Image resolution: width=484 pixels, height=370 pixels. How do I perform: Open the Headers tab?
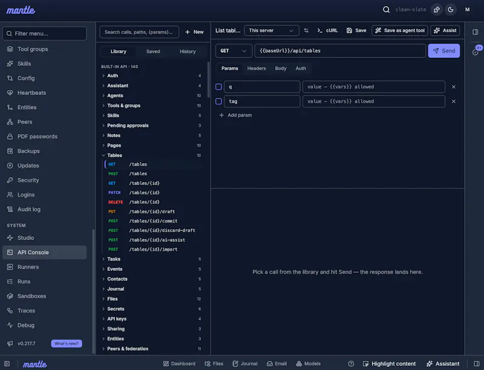pyautogui.click(x=256, y=68)
